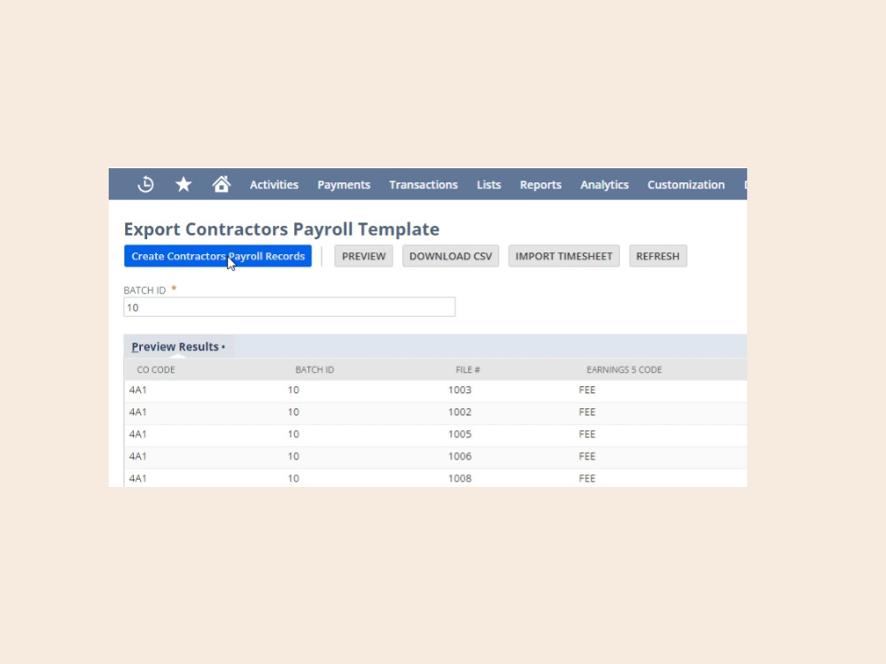Select the Preview Results tab
886x664 pixels.
coord(179,347)
